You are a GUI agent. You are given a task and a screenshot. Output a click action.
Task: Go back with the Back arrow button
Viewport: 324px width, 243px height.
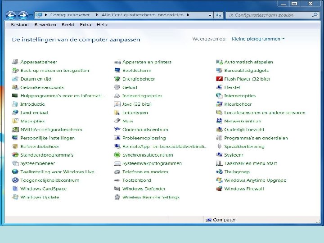tap(11, 15)
